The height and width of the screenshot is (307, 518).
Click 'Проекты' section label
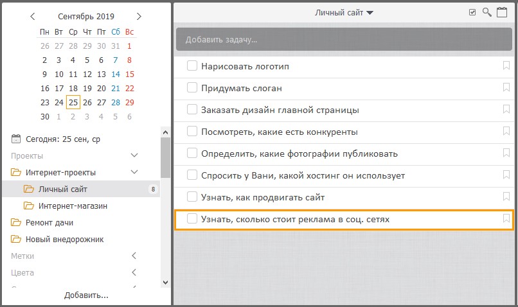(x=27, y=156)
